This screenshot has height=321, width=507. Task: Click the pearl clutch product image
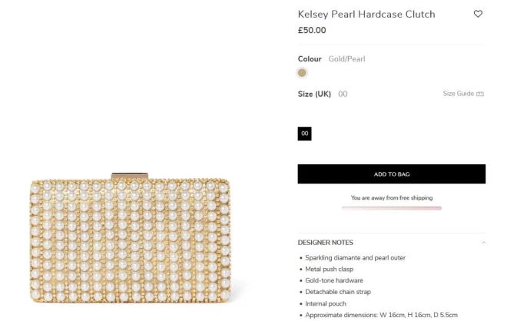129,238
